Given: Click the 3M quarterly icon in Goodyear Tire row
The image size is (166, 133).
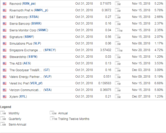Looking at the screenshot, I should (118, 70).
